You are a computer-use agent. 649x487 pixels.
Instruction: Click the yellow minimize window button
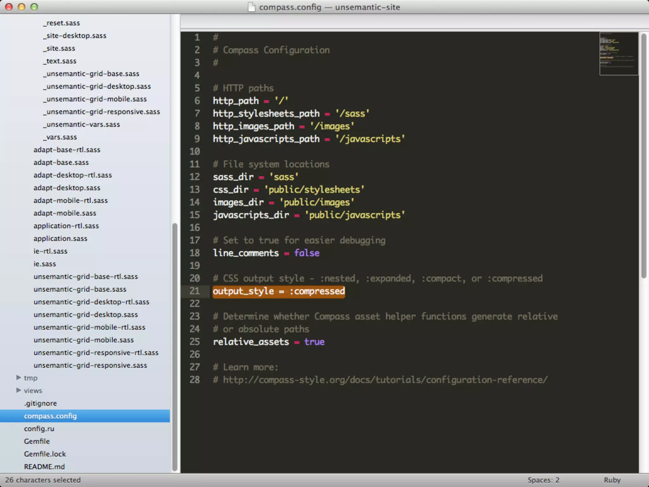(22, 7)
